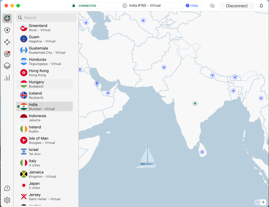Click the Myanmar server map marker
The image size is (269, 207).
[x=261, y=98]
